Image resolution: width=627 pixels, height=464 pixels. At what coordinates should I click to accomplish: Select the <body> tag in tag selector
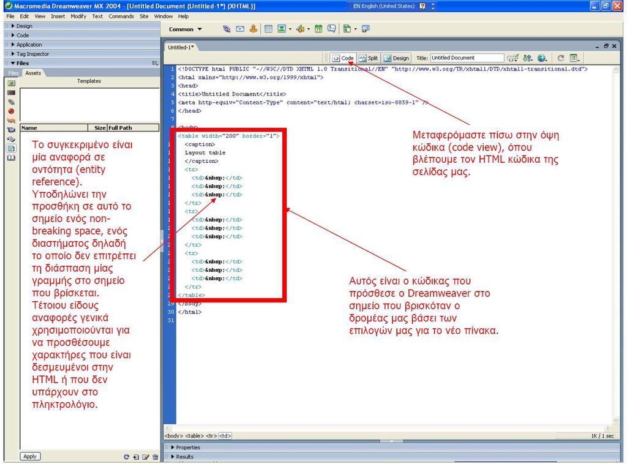[174, 436]
